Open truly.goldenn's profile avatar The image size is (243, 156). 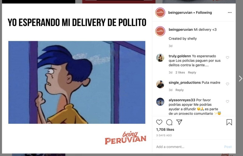(x=160, y=58)
